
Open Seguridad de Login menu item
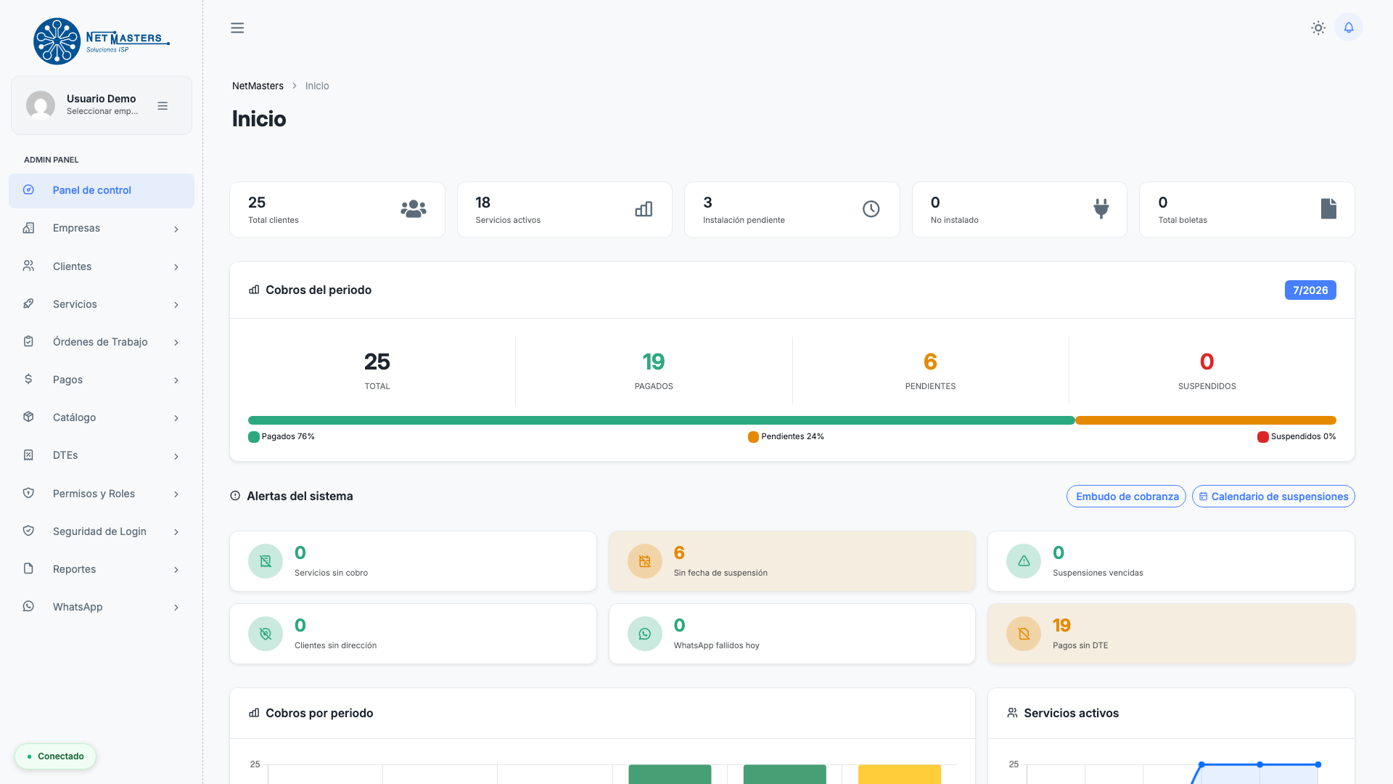[102, 531]
